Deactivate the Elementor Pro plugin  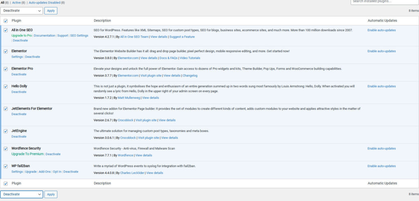[x=19, y=75]
